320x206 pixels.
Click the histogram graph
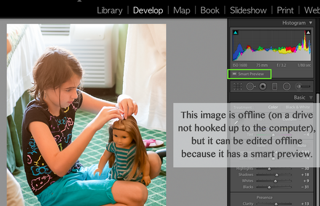[x=272, y=45]
